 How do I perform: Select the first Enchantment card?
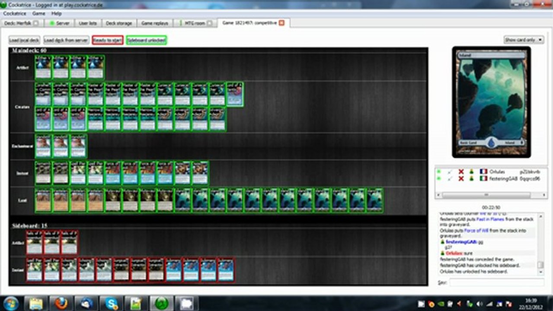pyautogui.click(x=43, y=146)
